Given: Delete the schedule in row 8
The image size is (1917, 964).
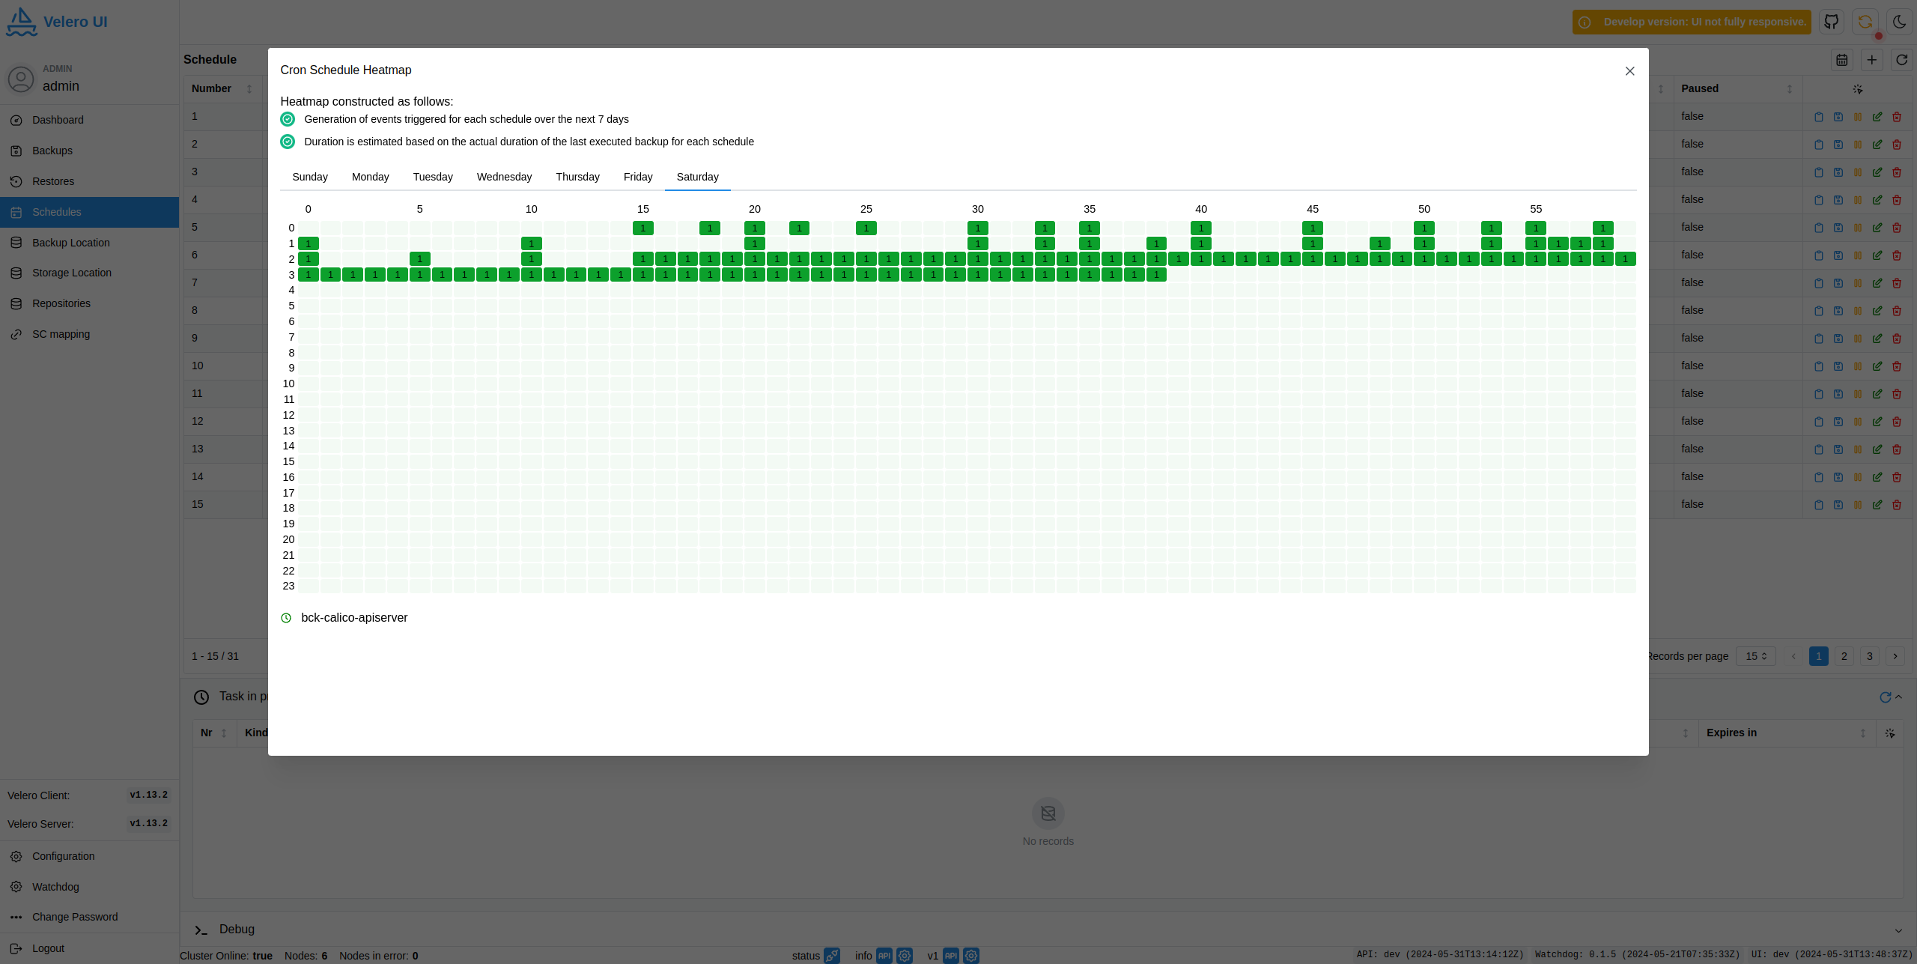Looking at the screenshot, I should coord(1897,311).
